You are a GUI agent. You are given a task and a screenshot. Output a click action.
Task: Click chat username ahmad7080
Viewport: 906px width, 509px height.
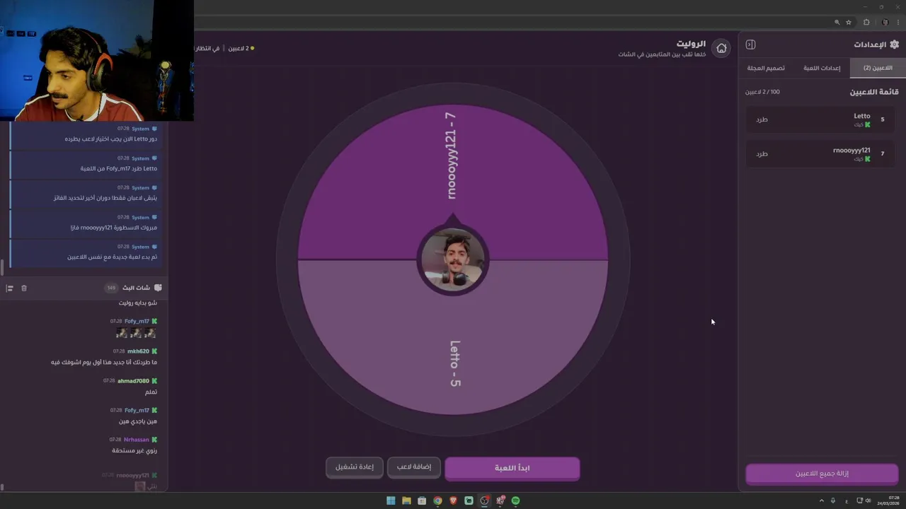click(133, 381)
